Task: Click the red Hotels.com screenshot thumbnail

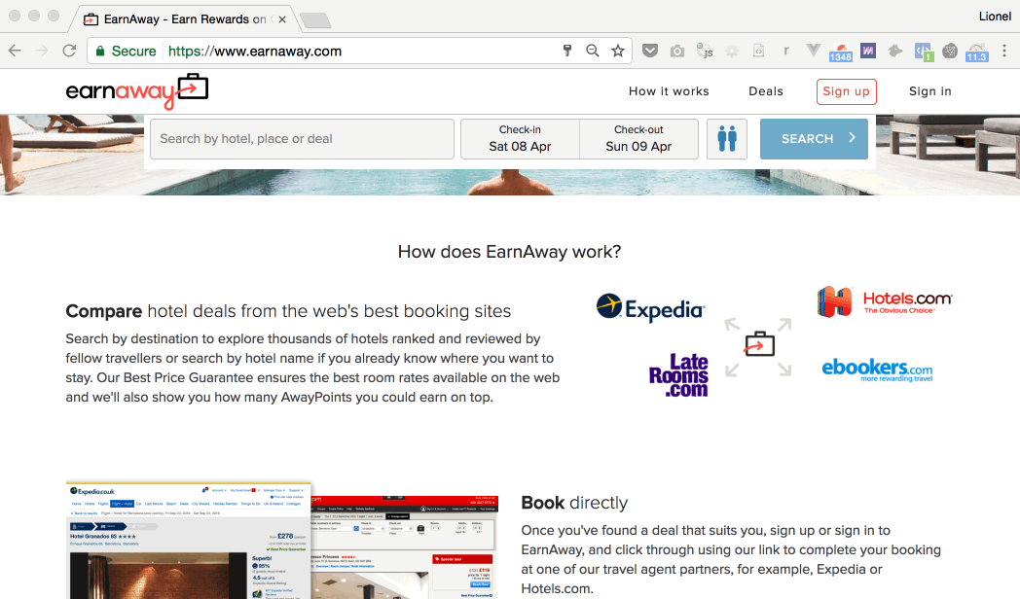Action: click(405, 547)
